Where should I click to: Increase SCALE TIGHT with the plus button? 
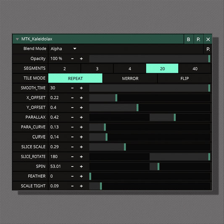(x=81, y=186)
